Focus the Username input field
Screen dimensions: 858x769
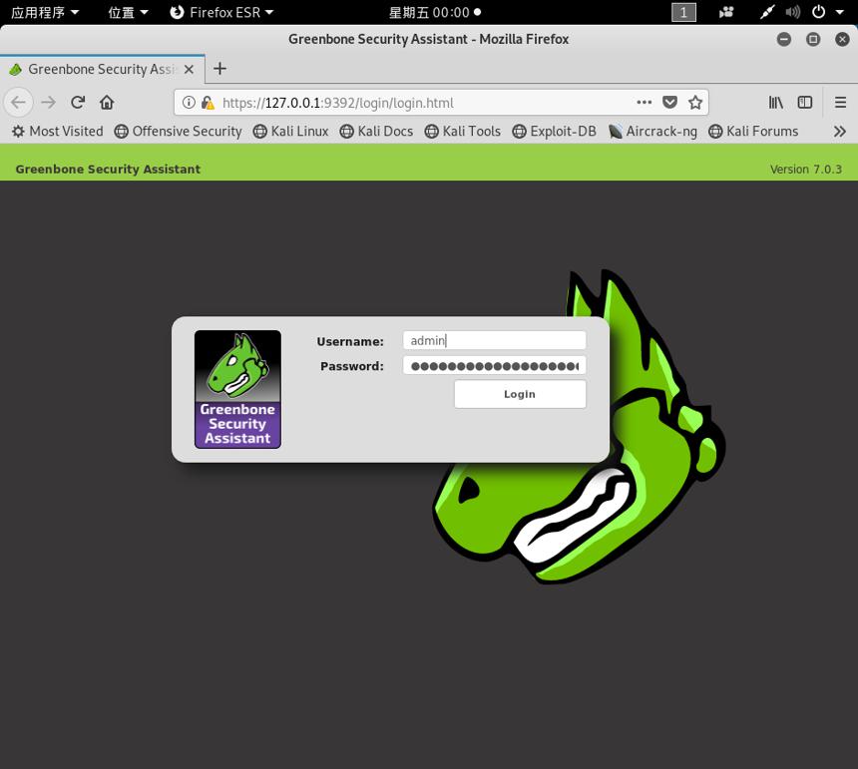click(x=494, y=341)
